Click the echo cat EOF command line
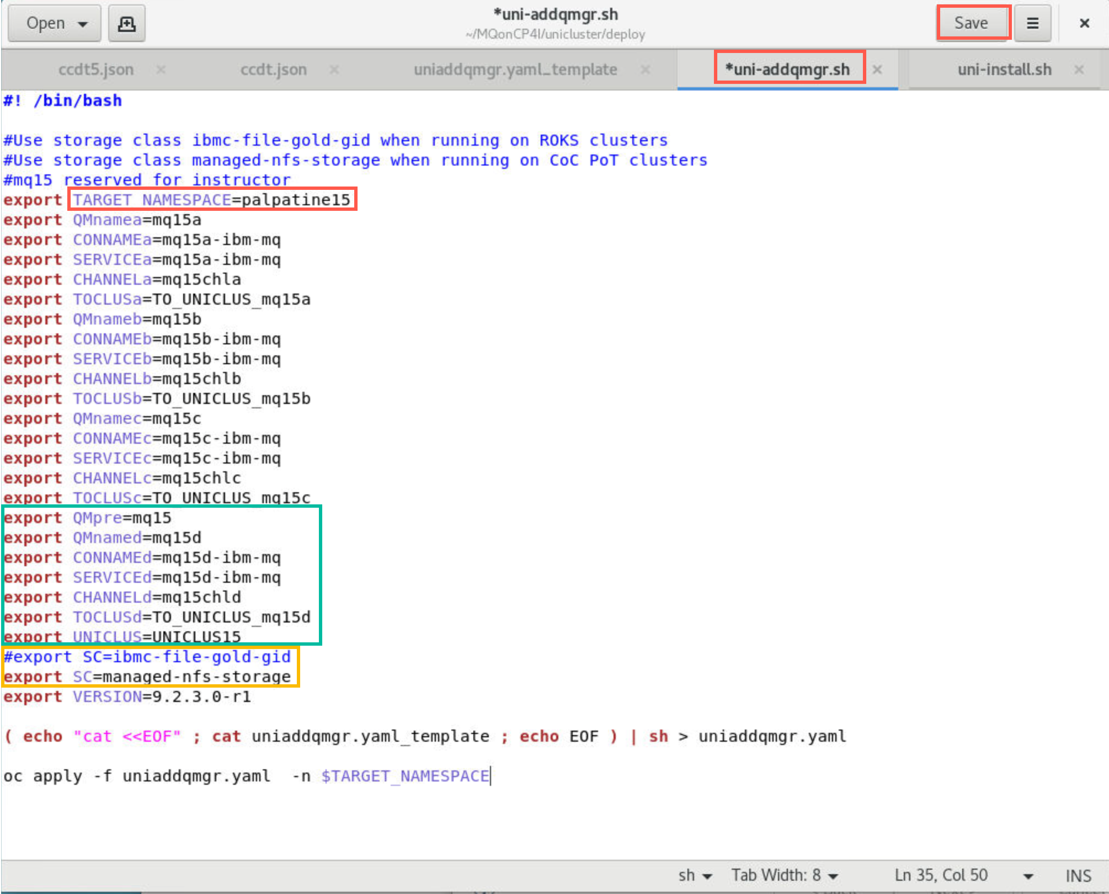The image size is (1109, 894). pyautogui.click(x=425, y=736)
